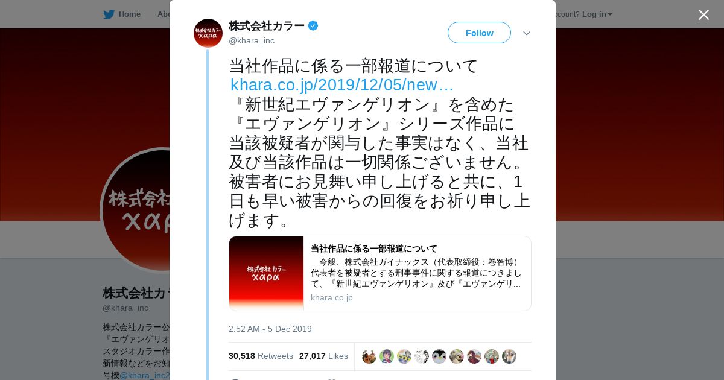Open the tweet timestamp 5 Dec 2019
Screen dimensions: 724x380
coord(270,329)
